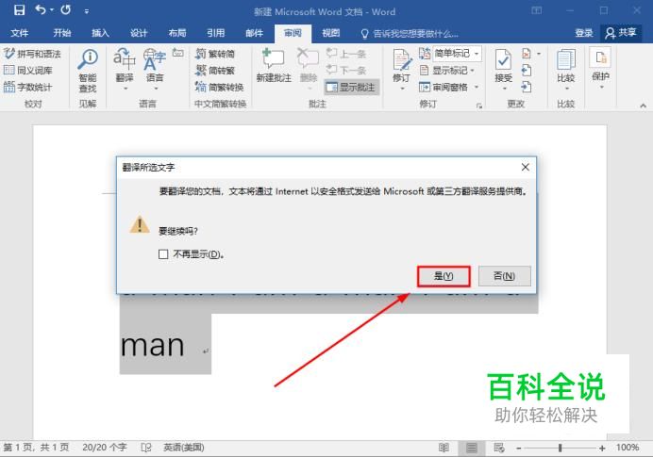Click the 是(Y) button in dialog
This screenshot has width=653, height=457.
[444, 276]
